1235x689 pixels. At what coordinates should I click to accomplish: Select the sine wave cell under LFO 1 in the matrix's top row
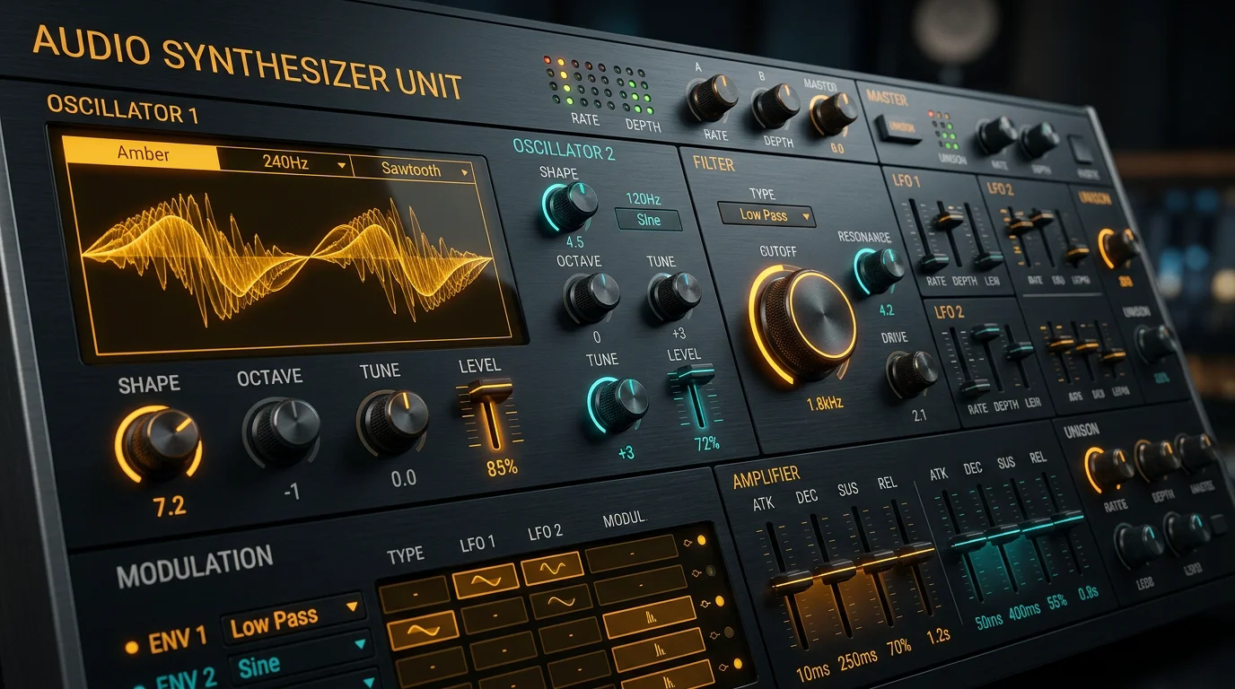coord(485,580)
